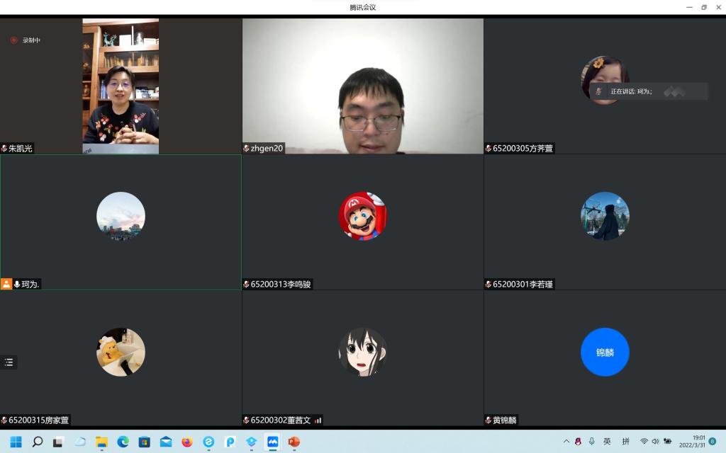Click the orange host badge beside 珂为
Image resolution: width=726 pixels, height=453 pixels.
[x=6, y=284]
